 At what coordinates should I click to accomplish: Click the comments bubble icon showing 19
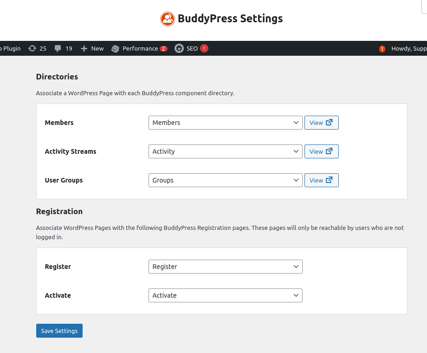point(58,48)
